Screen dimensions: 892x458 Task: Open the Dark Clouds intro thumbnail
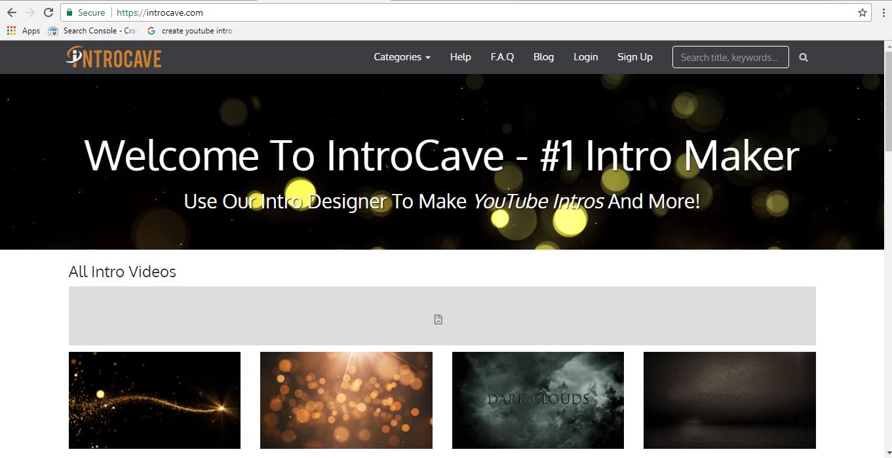coord(538,400)
